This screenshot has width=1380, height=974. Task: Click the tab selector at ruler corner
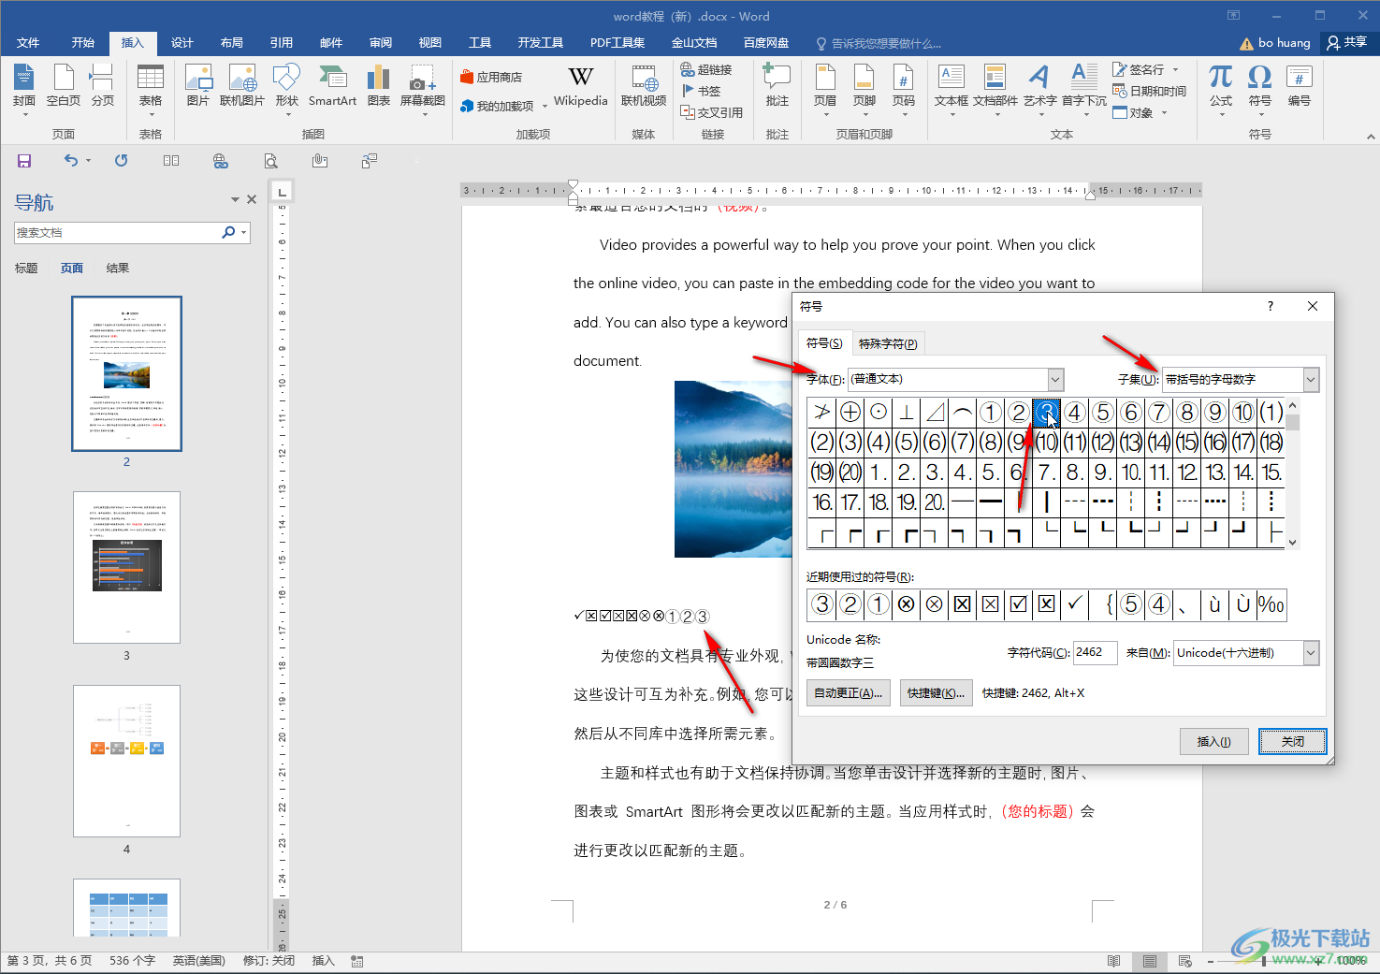(282, 191)
